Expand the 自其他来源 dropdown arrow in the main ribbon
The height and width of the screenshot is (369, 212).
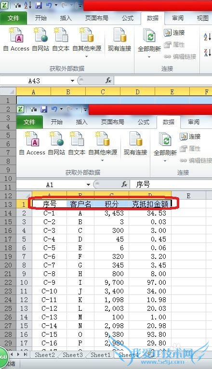click(86, 56)
